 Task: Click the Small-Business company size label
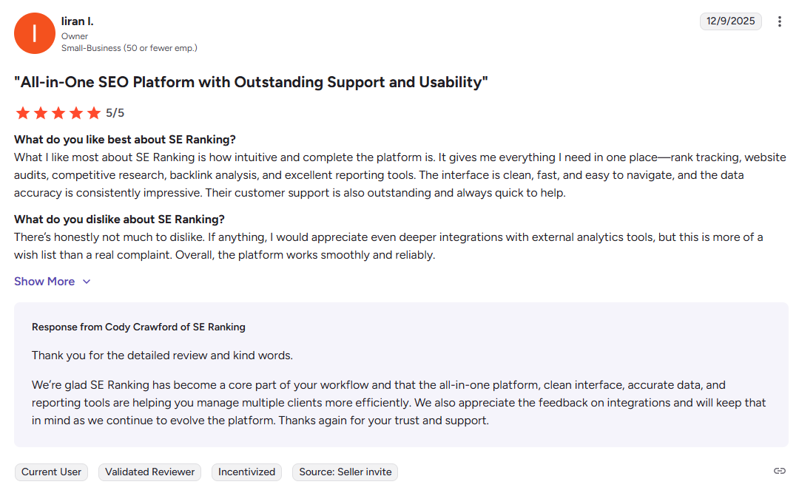coord(129,48)
